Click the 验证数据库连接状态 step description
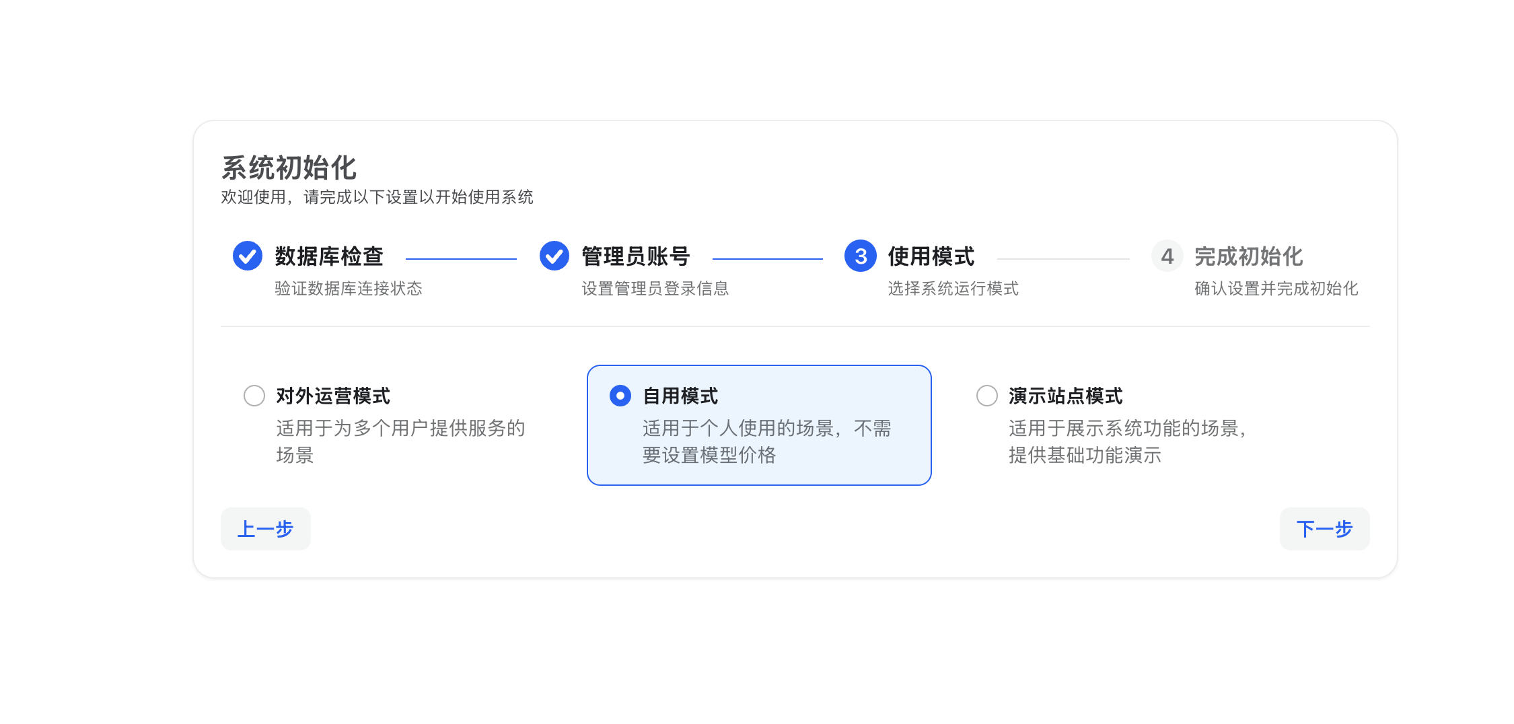 pyautogui.click(x=349, y=289)
